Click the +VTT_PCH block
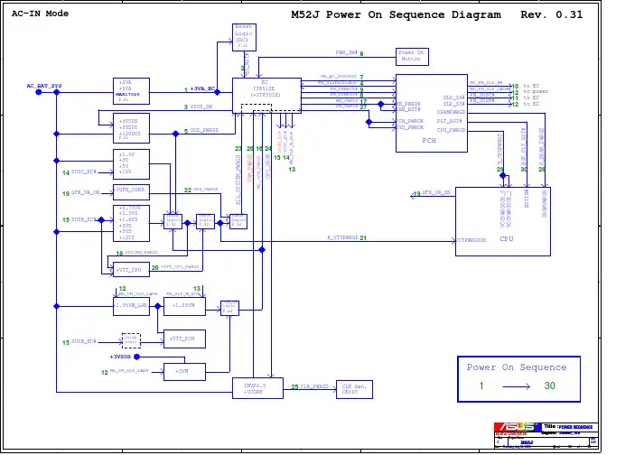Viewport: 644px width, 455px height. pos(184,339)
